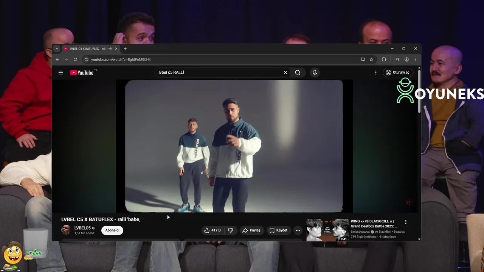Open options menu for WING vs BLACKROLL
The image size is (484, 272).
click(x=406, y=222)
